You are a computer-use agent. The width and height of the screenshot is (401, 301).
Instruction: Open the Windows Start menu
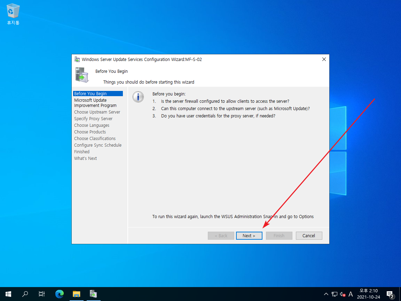point(8,294)
